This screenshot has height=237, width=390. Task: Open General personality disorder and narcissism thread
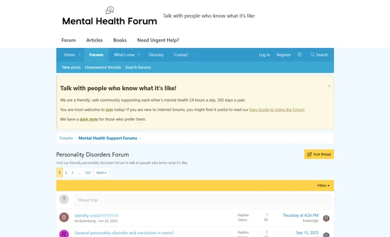pos(124,232)
